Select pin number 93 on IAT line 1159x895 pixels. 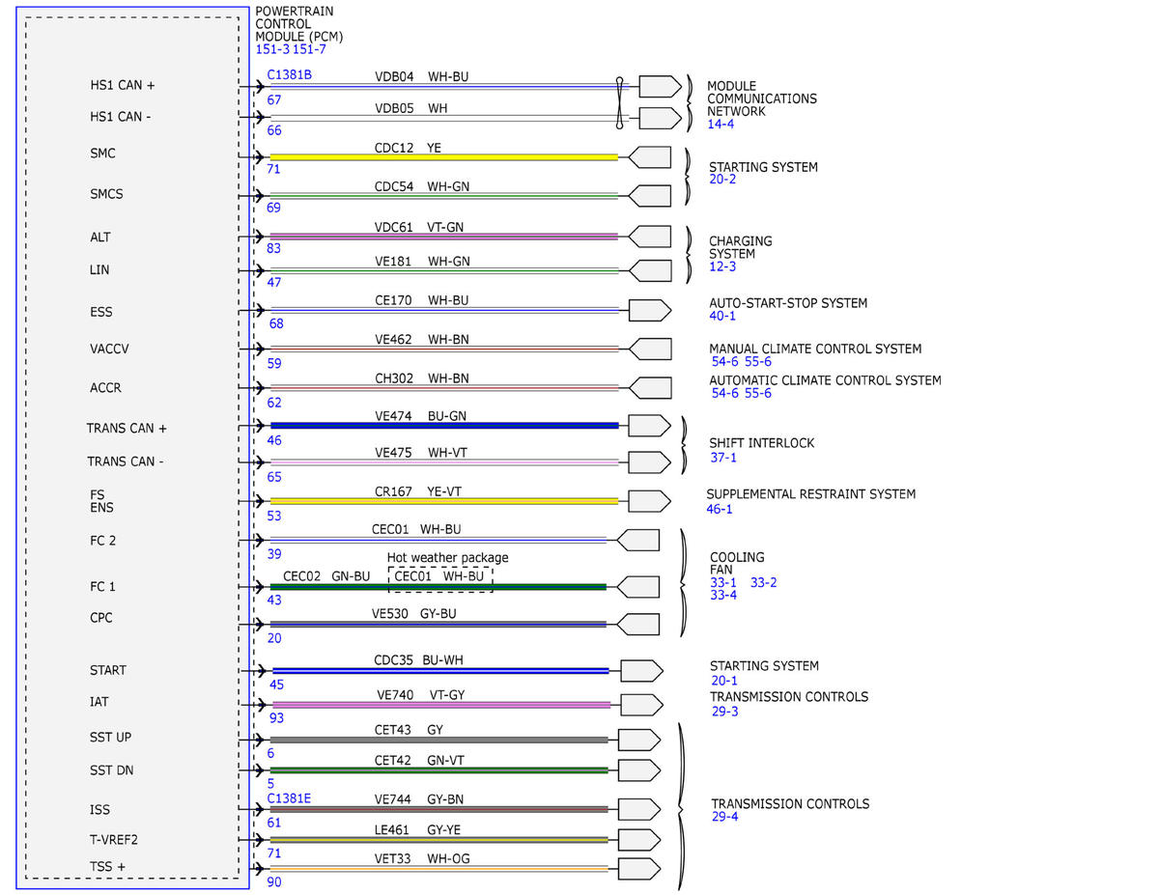tap(277, 717)
